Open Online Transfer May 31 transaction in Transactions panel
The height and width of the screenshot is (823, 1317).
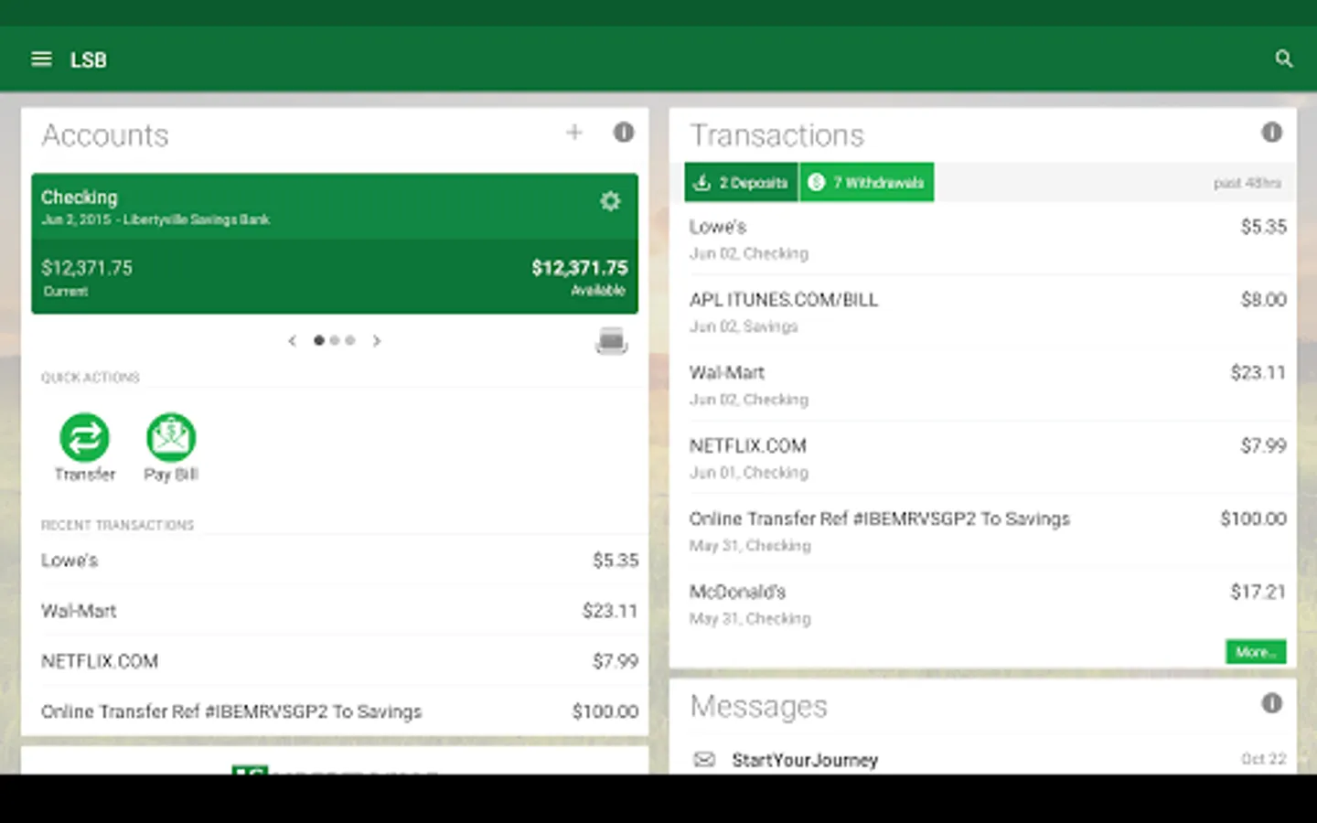click(988, 531)
